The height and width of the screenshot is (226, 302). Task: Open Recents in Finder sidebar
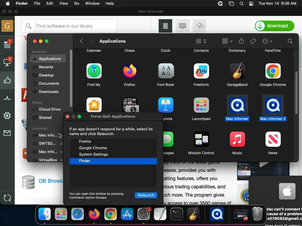(48, 67)
